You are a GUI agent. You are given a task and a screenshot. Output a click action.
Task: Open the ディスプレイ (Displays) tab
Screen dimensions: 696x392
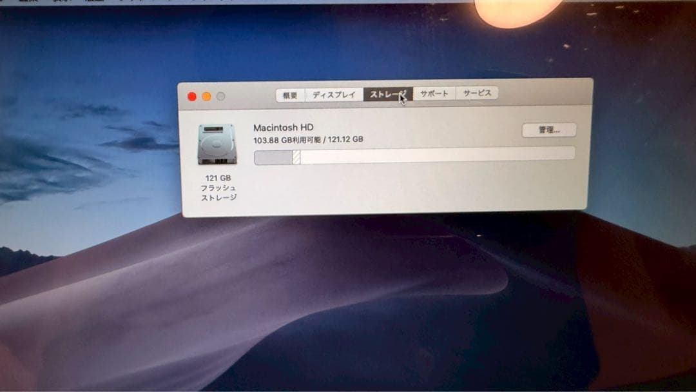tap(336, 93)
